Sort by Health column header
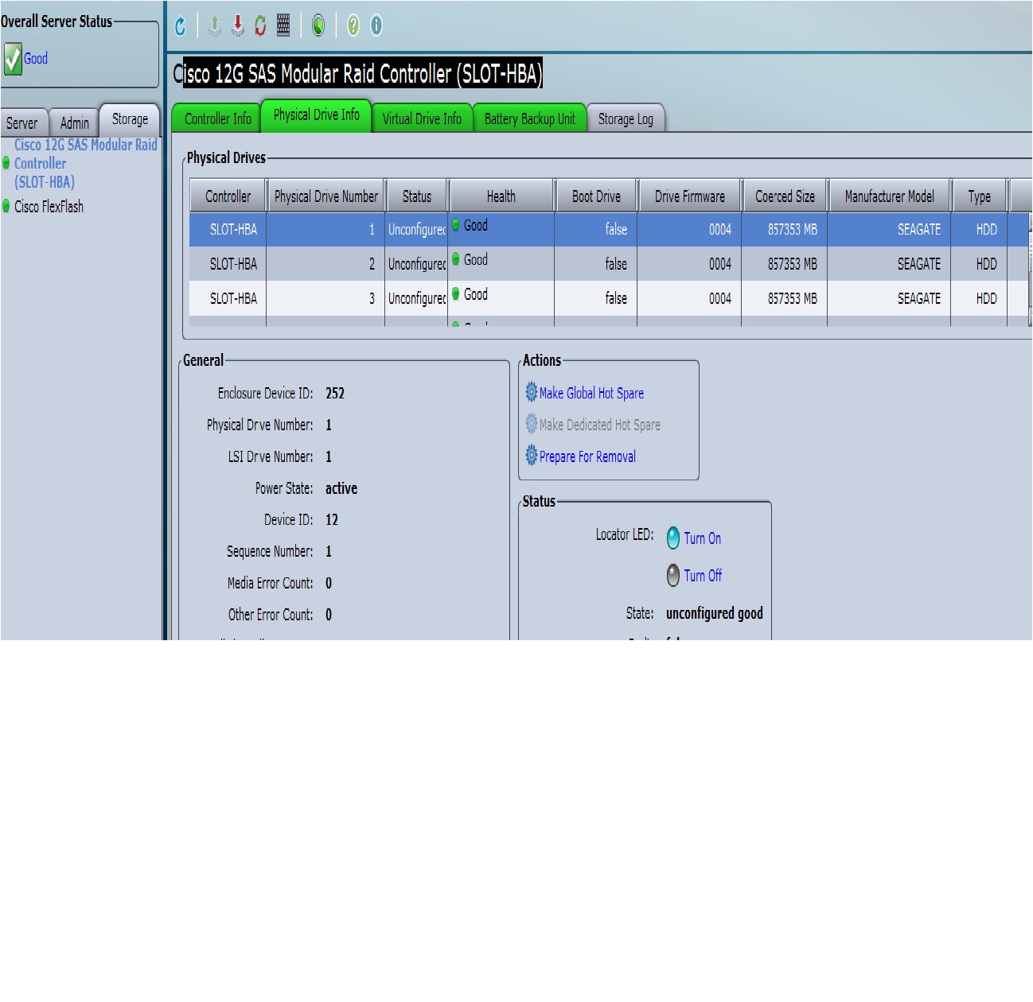The width and height of the screenshot is (1033, 1002). coord(501,196)
